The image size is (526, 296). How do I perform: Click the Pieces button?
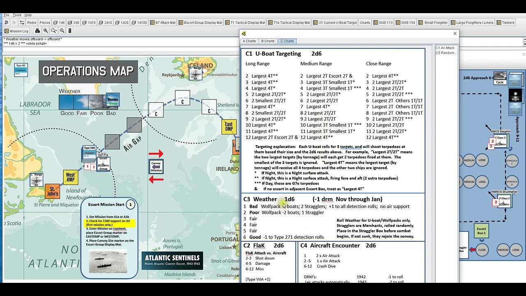(x=45, y=23)
